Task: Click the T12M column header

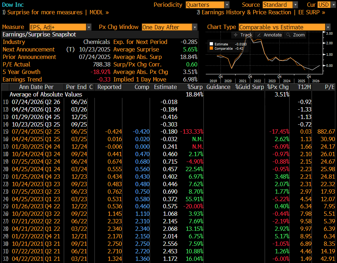Action: pos(303,87)
